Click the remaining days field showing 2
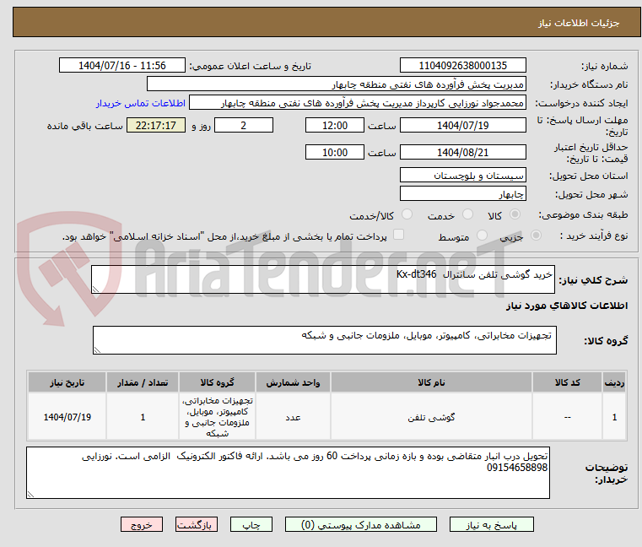 pos(244,126)
